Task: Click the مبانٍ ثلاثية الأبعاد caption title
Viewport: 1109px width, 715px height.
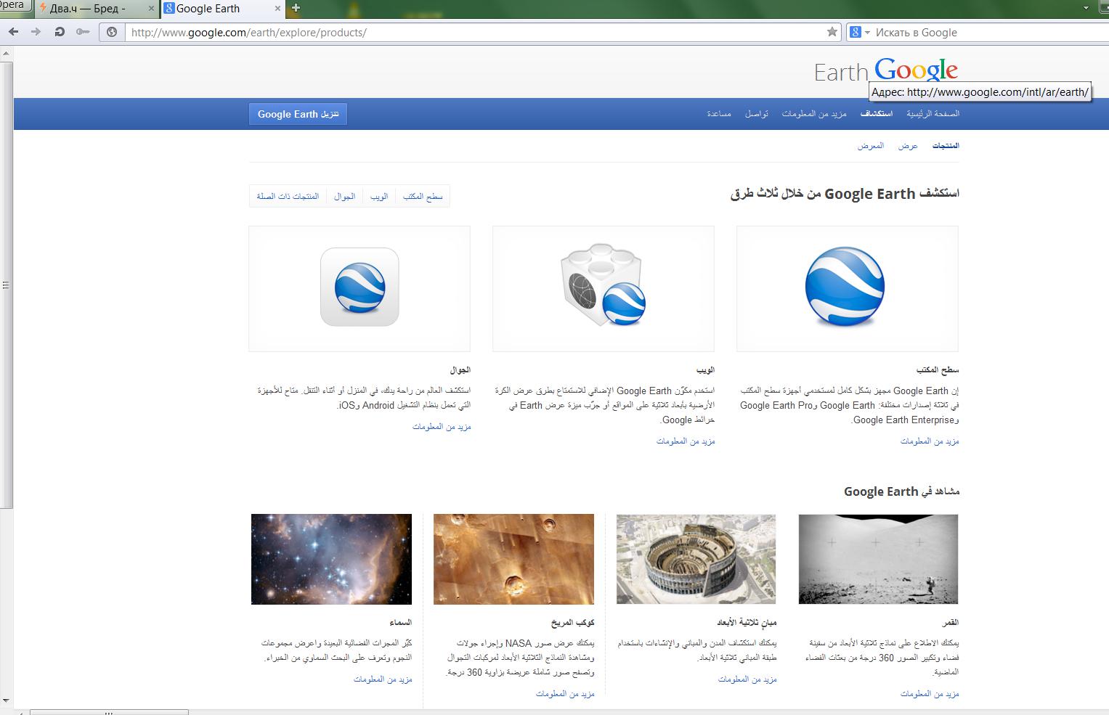Action: pyautogui.click(x=747, y=623)
